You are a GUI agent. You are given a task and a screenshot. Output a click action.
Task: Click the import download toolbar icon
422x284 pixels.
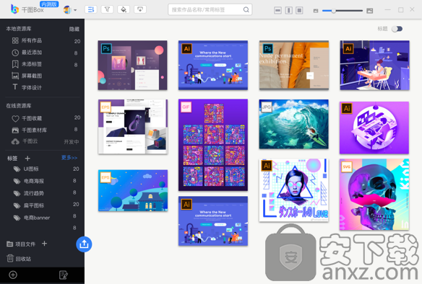coord(140,9)
